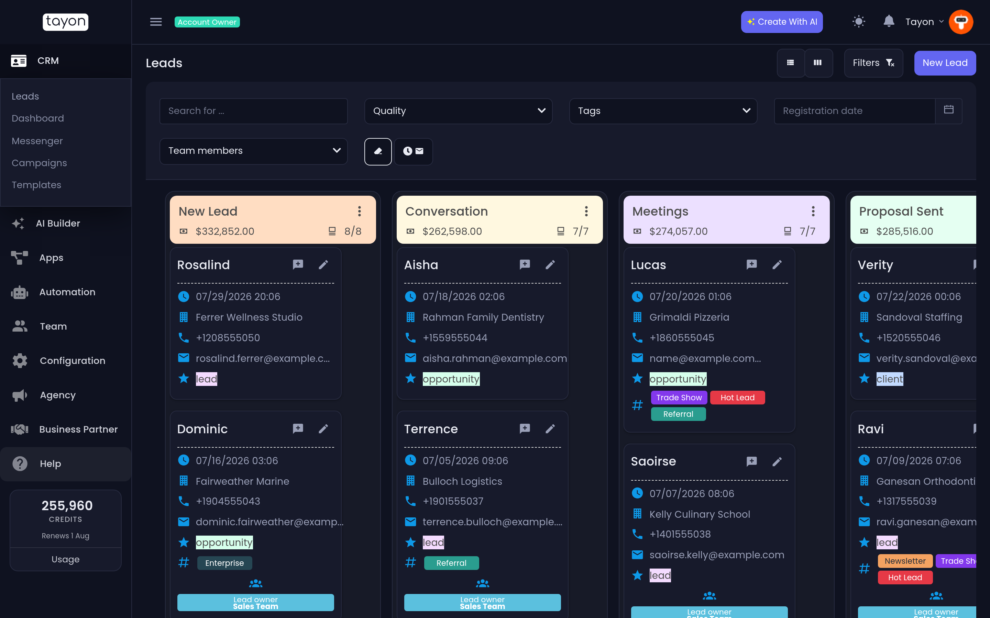The image size is (990, 618).
Task: Open the Tayon account dropdown
Action: tap(924, 22)
